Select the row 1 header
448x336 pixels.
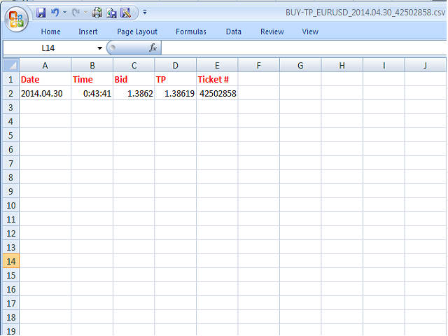(x=11, y=79)
